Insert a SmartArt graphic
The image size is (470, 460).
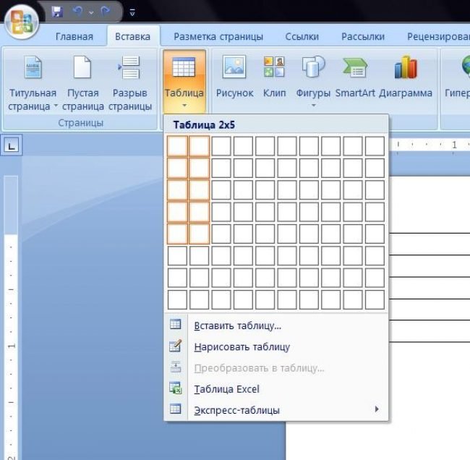click(x=354, y=76)
